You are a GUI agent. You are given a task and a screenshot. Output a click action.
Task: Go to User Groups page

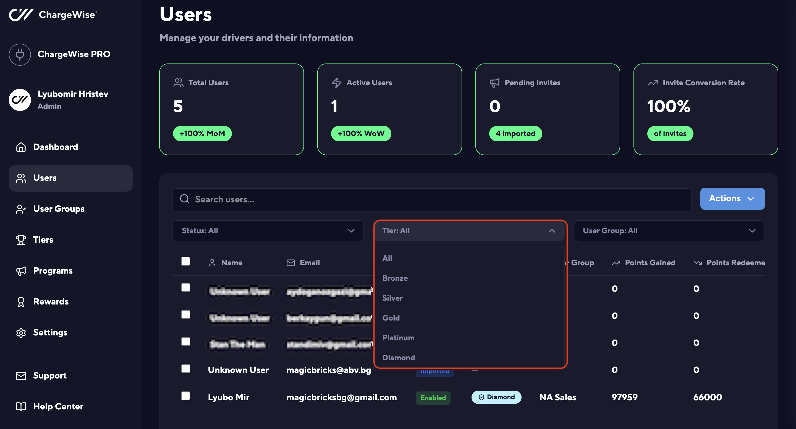[59, 209]
